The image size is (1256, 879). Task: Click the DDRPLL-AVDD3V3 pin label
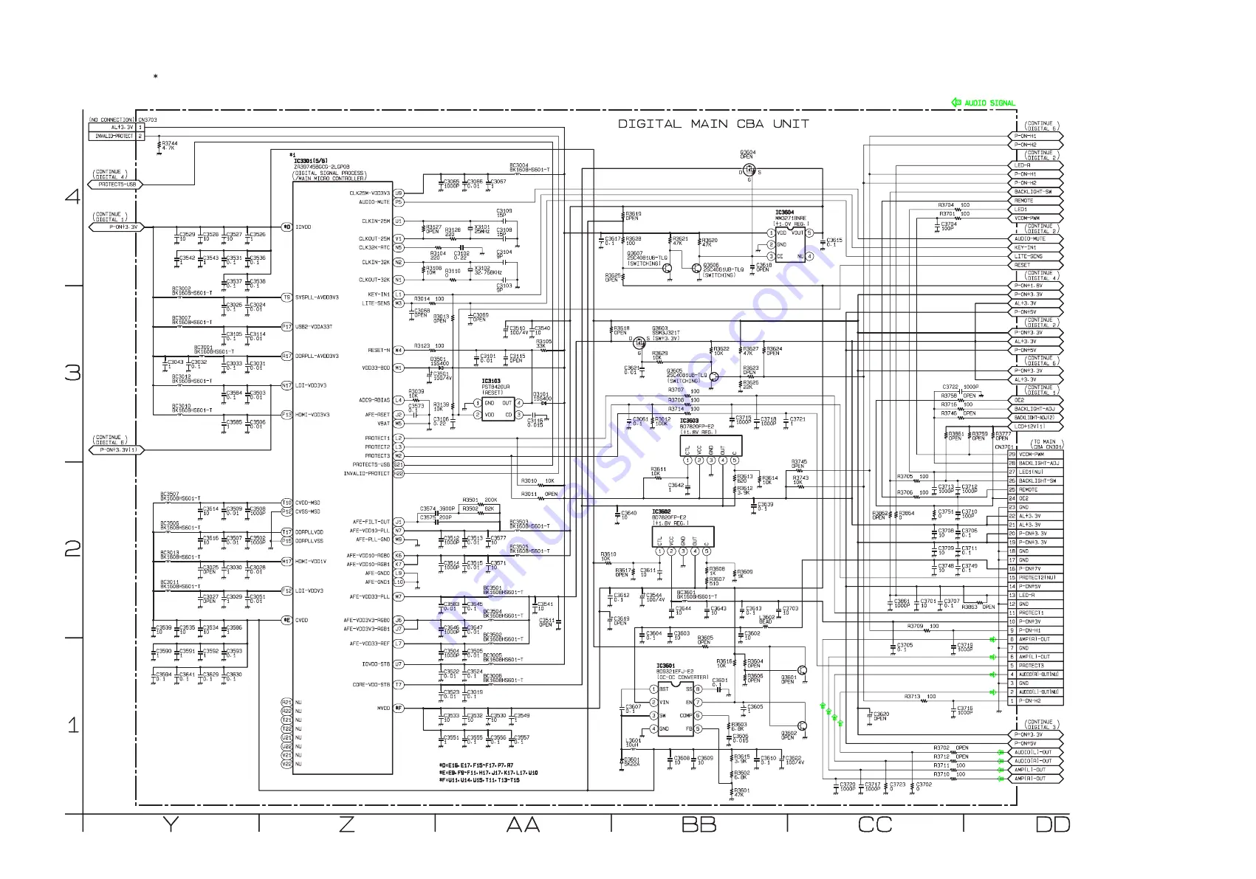click(317, 356)
